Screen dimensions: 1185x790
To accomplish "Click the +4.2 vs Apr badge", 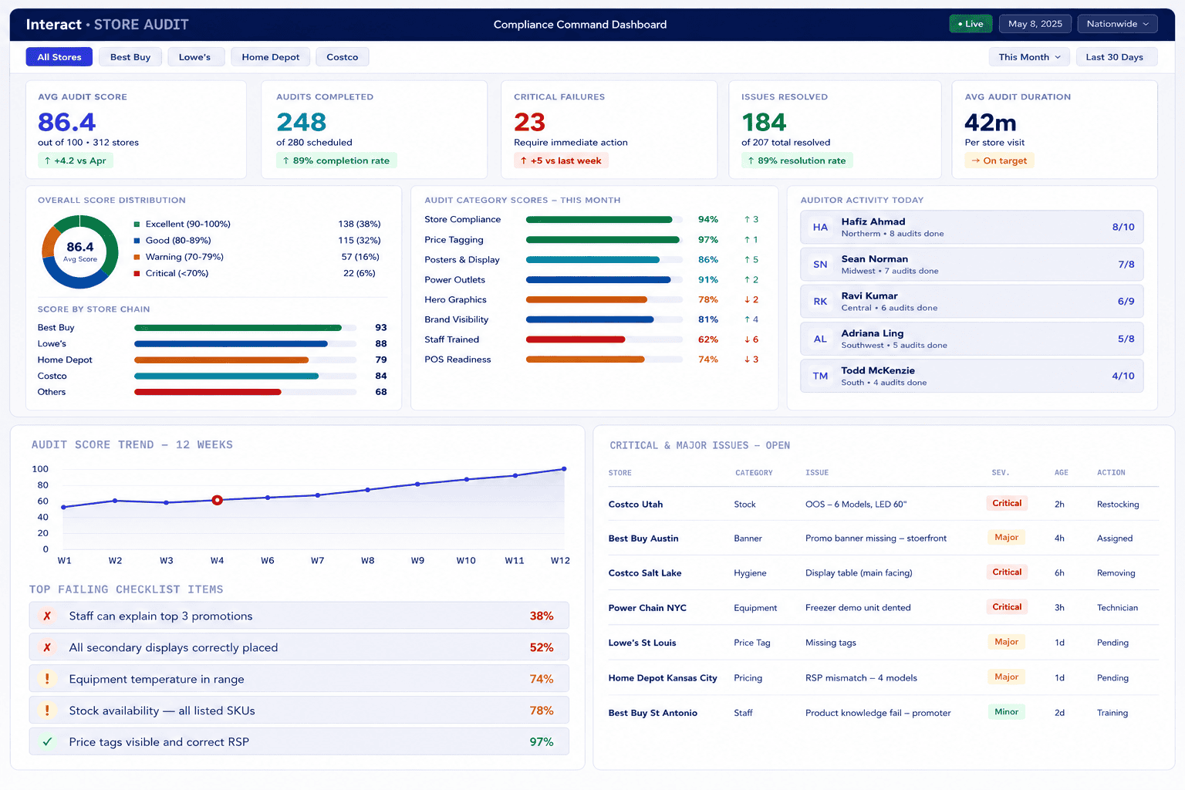I will [x=75, y=160].
